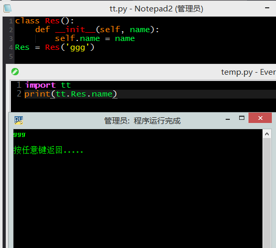Click the console window title text
276x248 pixels.
coord(142,121)
